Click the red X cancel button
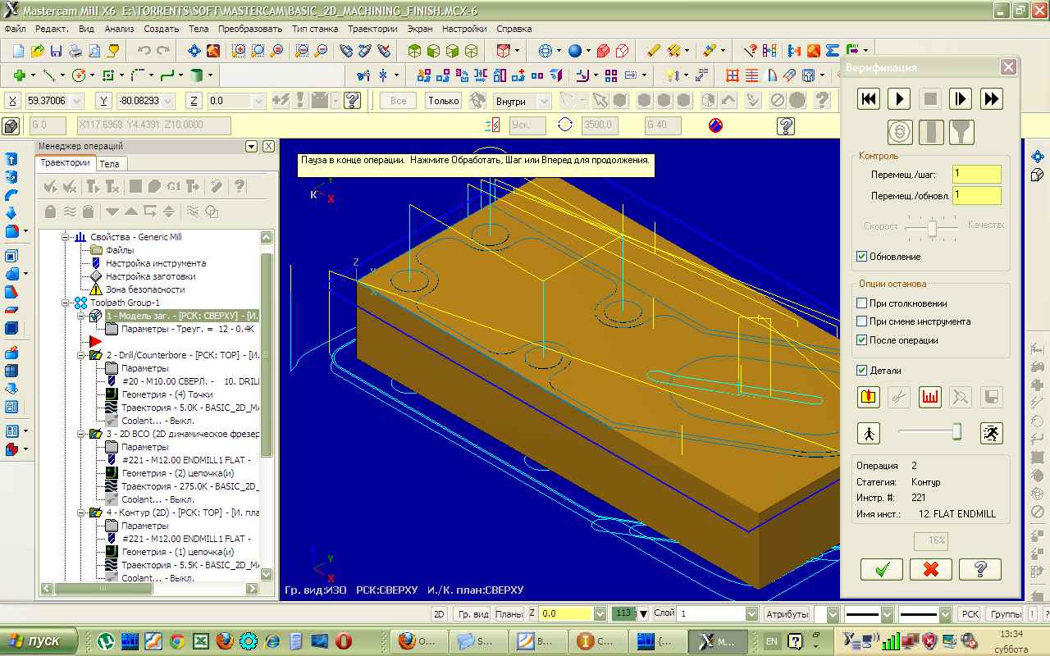 [x=931, y=569]
